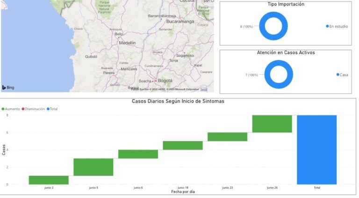This screenshot has width=359, height=198.
Task: Select the En estudio legend dot
Action: click(328, 26)
